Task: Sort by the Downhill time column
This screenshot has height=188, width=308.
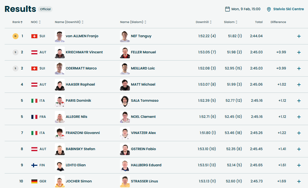Action: tap(204, 22)
